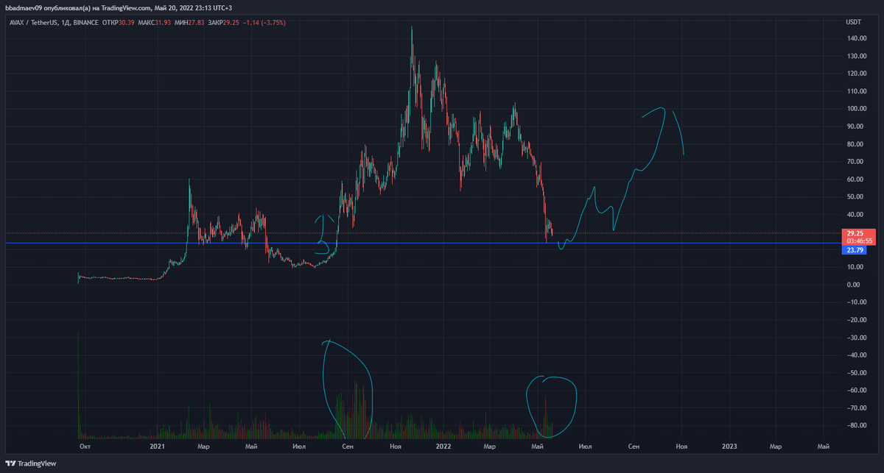
Task: Select the open value 30.39
Action: pyautogui.click(x=127, y=23)
